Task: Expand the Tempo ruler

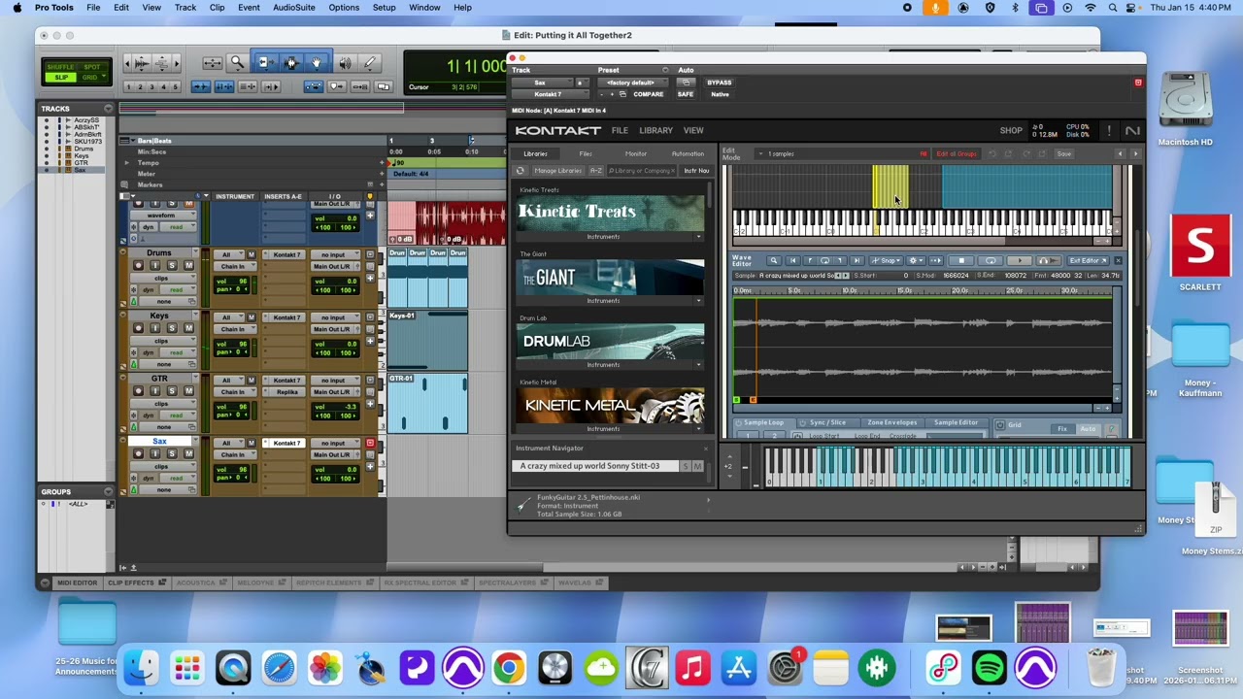Action: (x=126, y=163)
